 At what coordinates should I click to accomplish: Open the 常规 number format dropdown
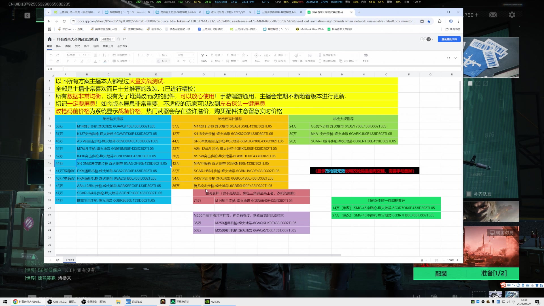[186, 55]
